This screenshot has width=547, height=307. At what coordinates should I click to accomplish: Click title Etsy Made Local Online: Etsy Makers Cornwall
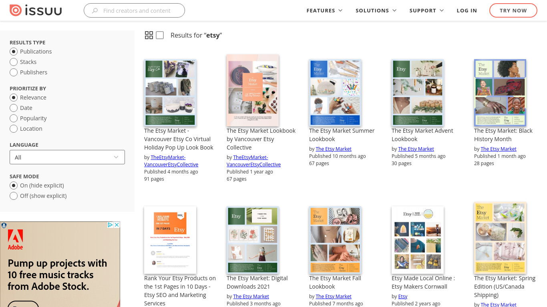[423, 283]
